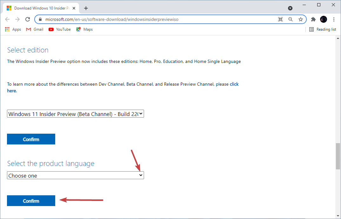Click the zoom magnifier icon in address bar
The width and height of the screenshot is (341, 219).
point(291,19)
